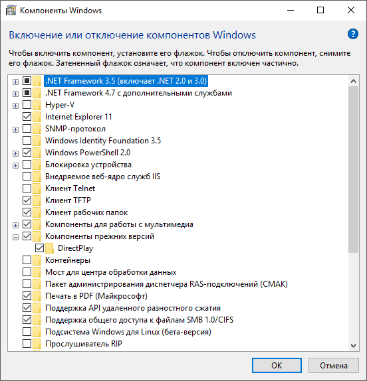Image resolution: width=367 pixels, height=381 pixels.
Task: Select Windows Identity Foundation 3.5 item
Action: [103, 141]
